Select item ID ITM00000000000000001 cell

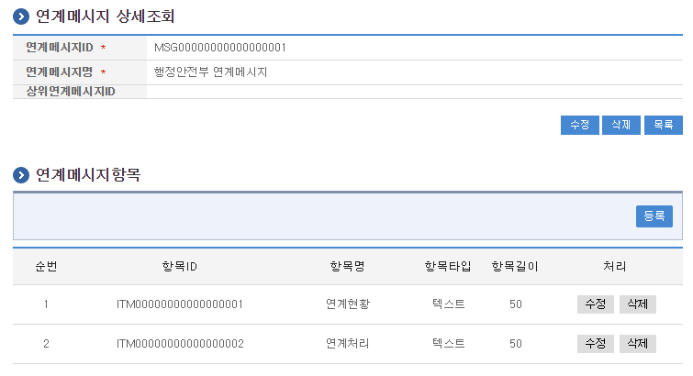(x=180, y=304)
